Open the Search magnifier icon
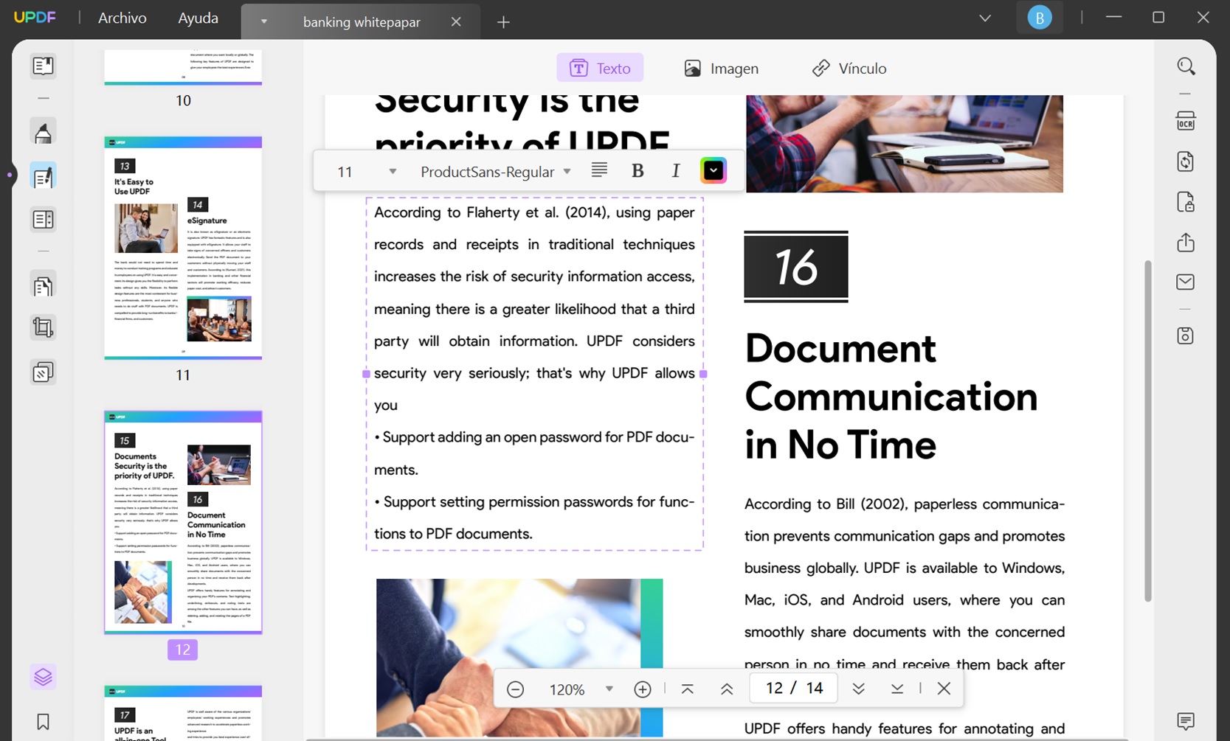1230x741 pixels. click(x=1186, y=66)
